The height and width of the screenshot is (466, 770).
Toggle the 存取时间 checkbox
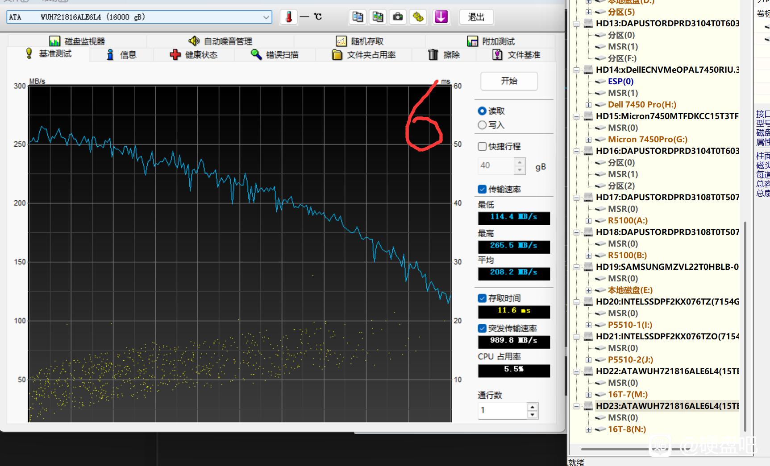point(482,298)
